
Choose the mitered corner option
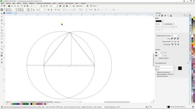[172, 39]
